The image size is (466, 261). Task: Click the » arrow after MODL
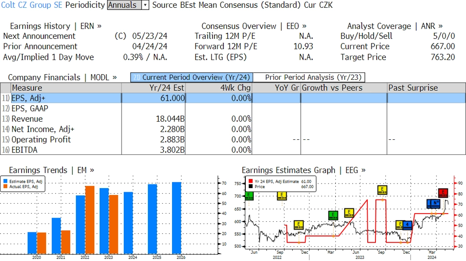114,77
